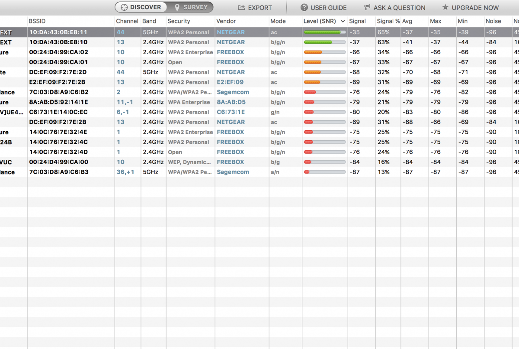Click Upgrade Now

470,7
